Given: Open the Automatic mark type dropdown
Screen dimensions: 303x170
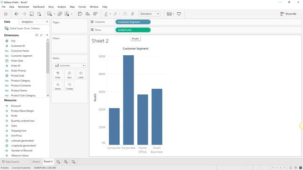Looking at the screenshot, I should point(70,66).
